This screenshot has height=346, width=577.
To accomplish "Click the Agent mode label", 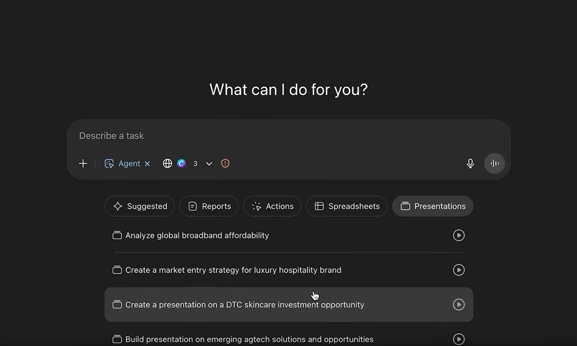I will (x=129, y=164).
